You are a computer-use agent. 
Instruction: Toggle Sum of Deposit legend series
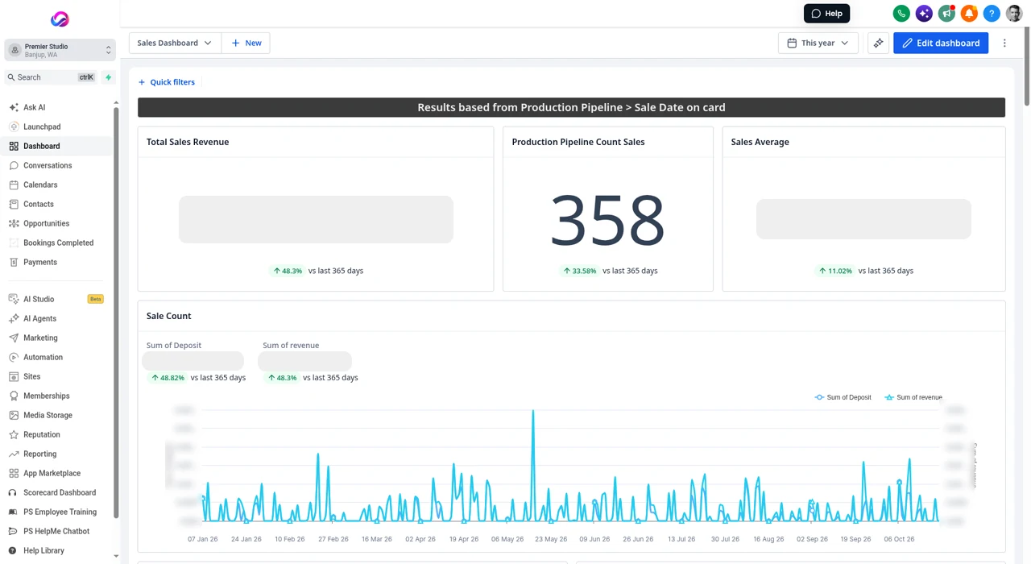[x=843, y=397]
